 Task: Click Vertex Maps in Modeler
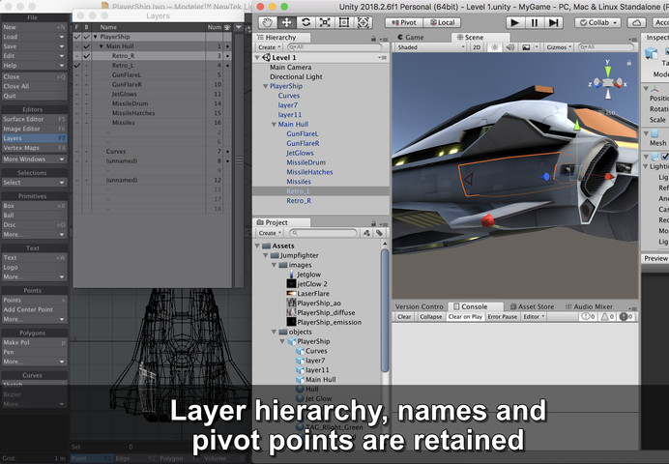coord(34,148)
